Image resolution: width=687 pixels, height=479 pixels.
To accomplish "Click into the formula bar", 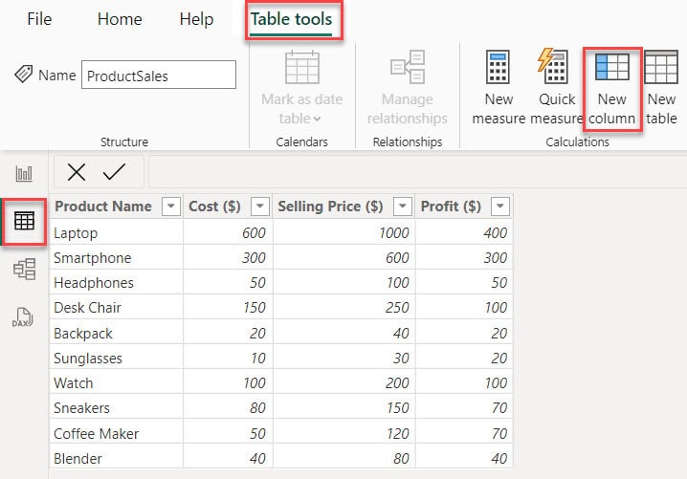I will click(x=417, y=172).
